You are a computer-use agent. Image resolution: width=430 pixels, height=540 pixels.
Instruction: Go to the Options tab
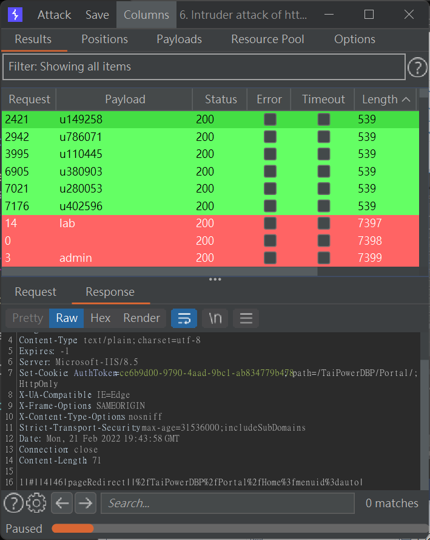pos(355,39)
